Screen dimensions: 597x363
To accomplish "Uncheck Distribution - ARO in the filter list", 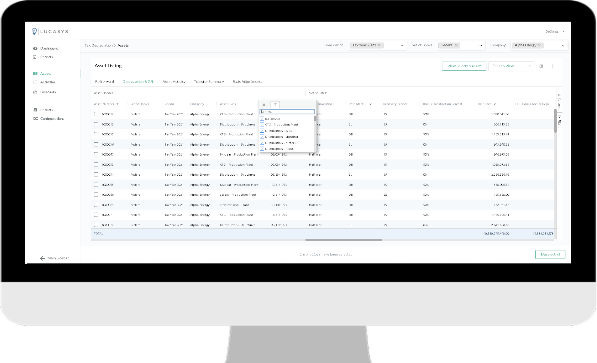I will point(262,131).
